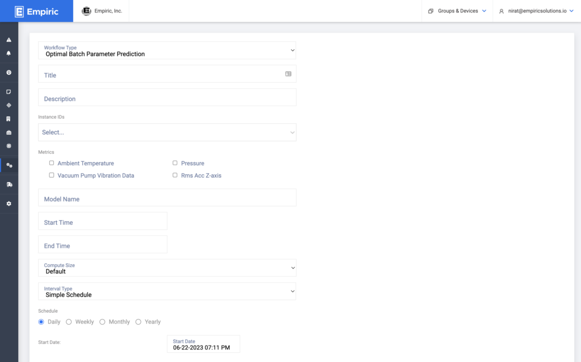The width and height of the screenshot is (581, 362).
Task: Click the Empiric logo in header
Action: 37,11
